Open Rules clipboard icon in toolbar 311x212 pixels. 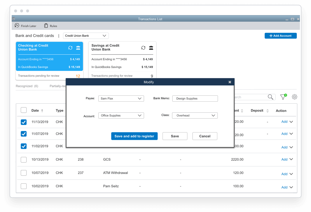pyautogui.click(x=46, y=26)
